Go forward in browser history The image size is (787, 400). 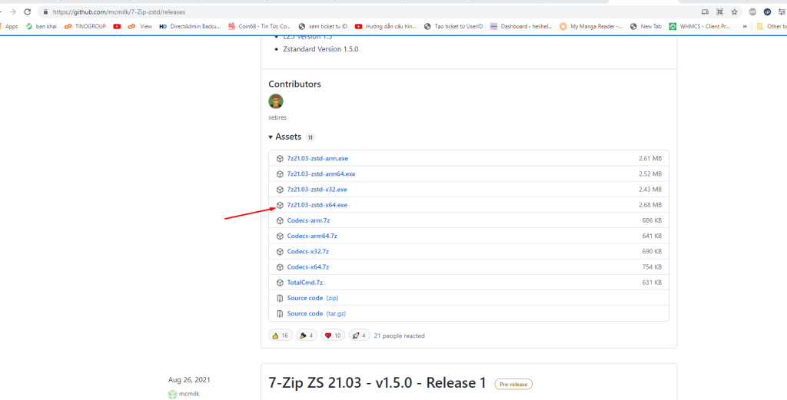pyautogui.click(x=12, y=12)
